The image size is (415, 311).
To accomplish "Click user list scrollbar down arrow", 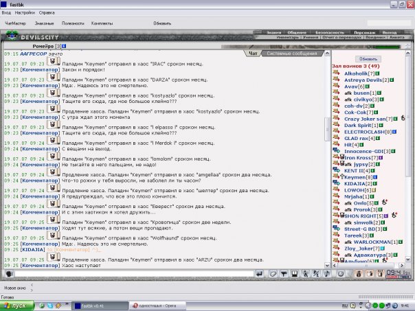I will tap(408, 260).
